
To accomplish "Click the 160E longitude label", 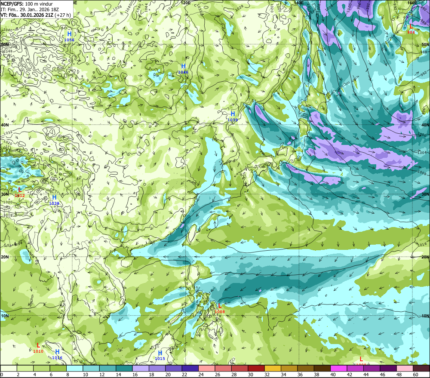I will [x=412, y=3].
